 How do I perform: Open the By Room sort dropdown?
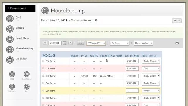tap(120, 43)
